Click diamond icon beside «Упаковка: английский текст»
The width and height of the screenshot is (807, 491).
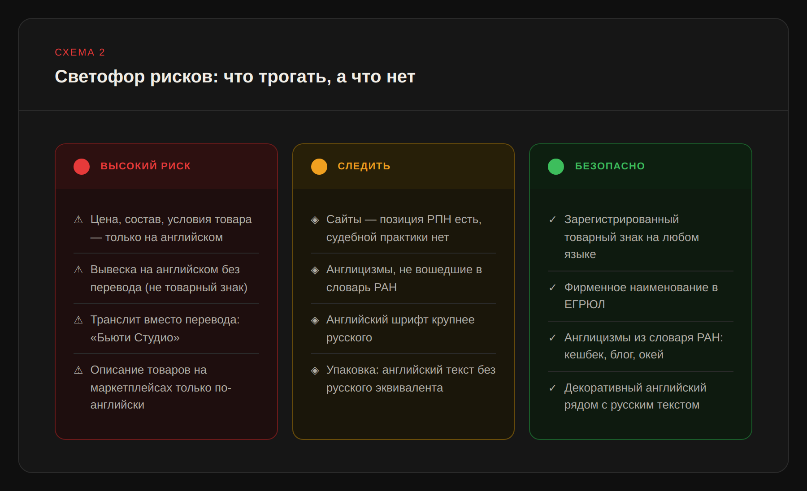coord(315,370)
